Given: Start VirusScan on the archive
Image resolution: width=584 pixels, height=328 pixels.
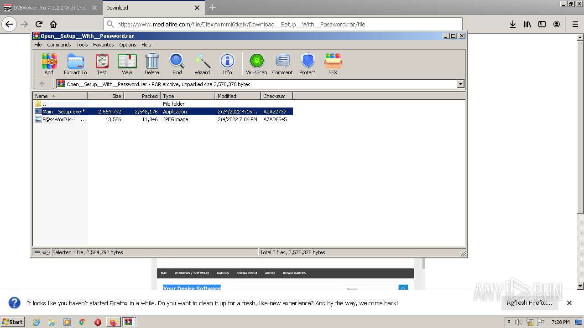Looking at the screenshot, I should click(256, 64).
